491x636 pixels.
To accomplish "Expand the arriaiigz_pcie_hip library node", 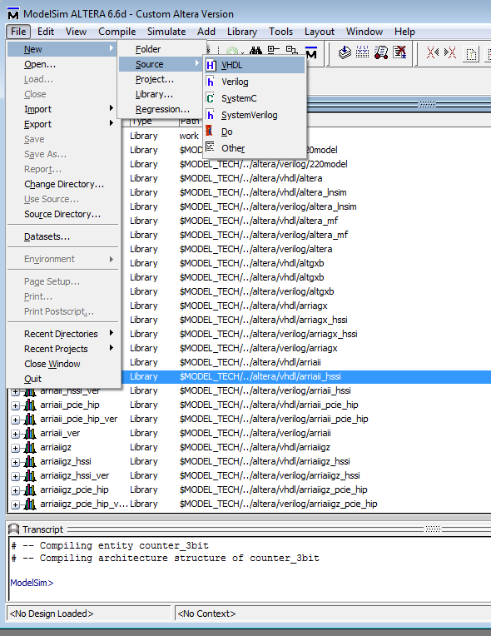I will pos(15,491).
